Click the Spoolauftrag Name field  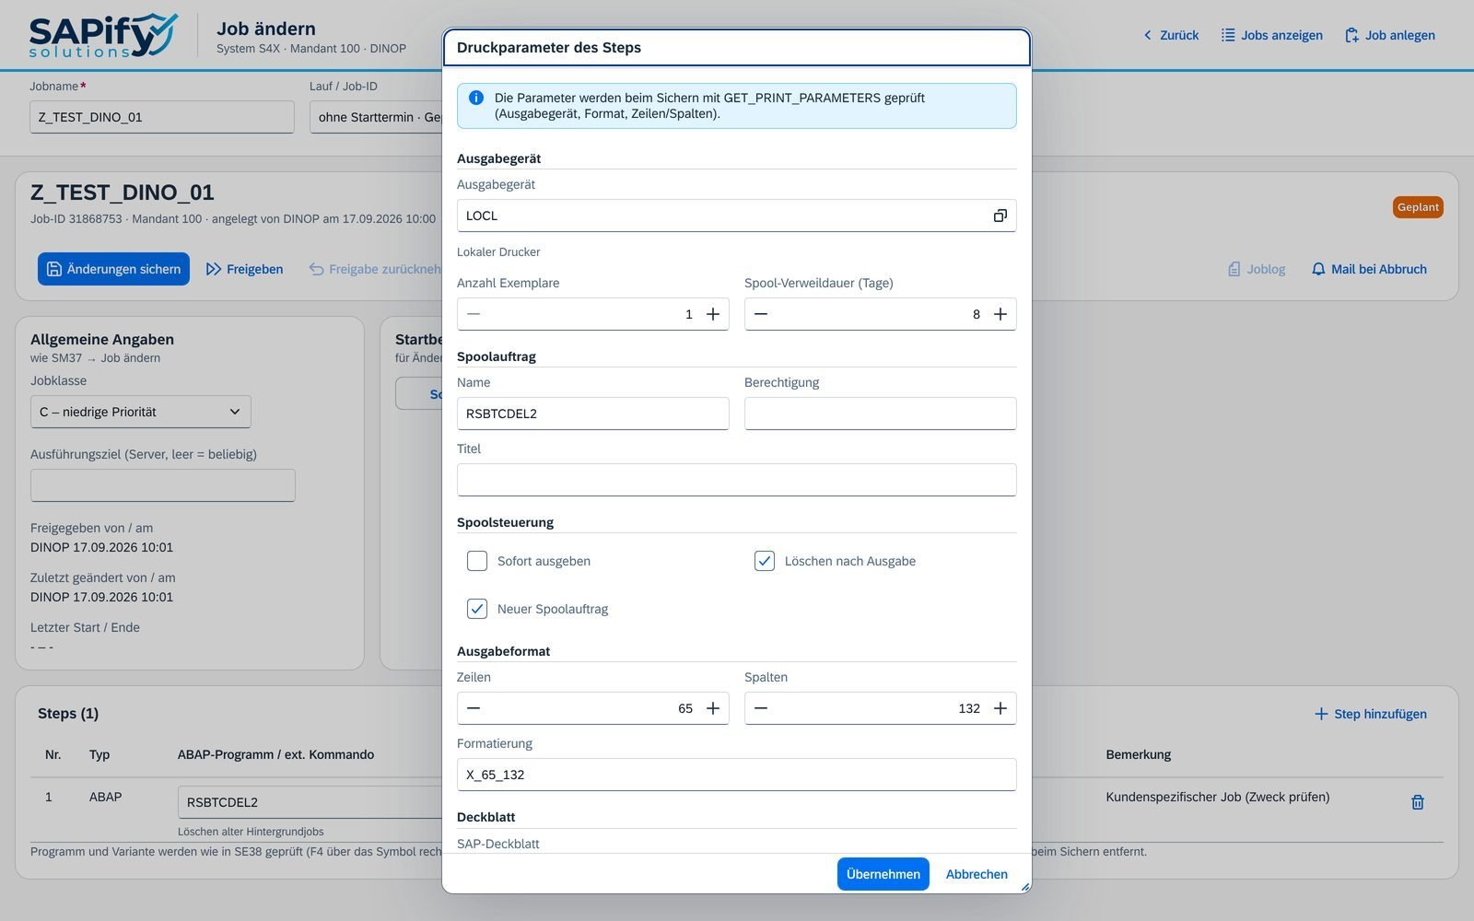593,414
